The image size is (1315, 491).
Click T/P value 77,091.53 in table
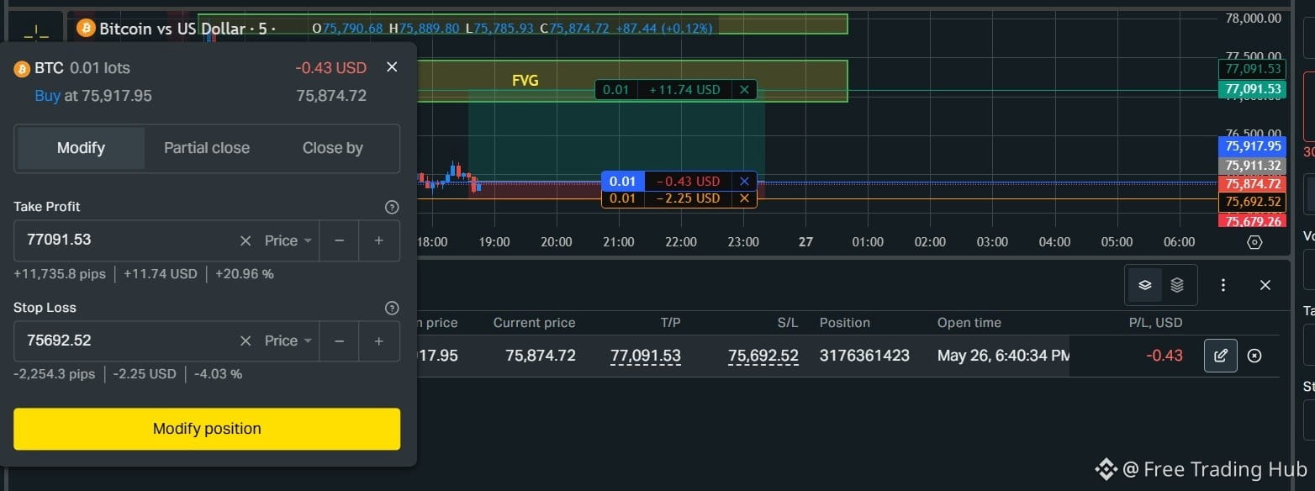646,356
